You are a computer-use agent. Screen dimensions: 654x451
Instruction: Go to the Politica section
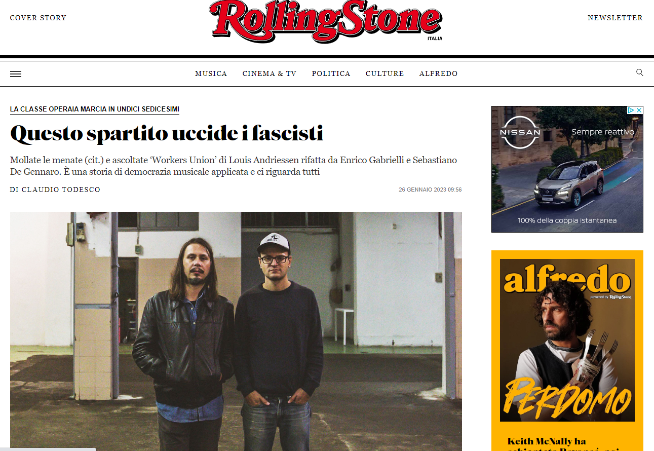(x=331, y=73)
